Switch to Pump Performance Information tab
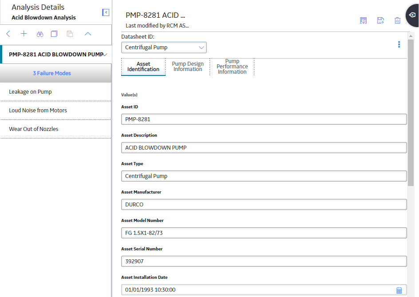The image size is (419, 297). [x=232, y=67]
